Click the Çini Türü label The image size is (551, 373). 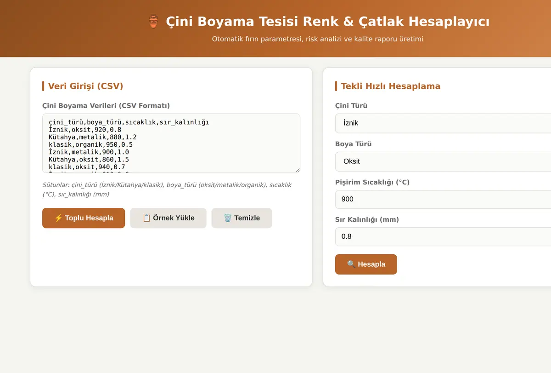click(351, 106)
